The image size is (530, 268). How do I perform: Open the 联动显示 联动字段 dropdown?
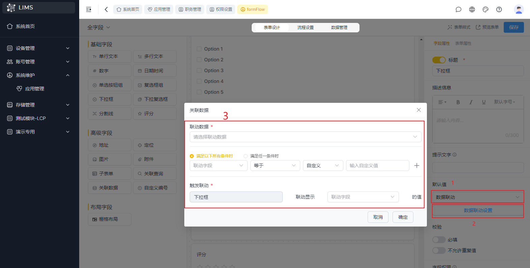point(363,197)
